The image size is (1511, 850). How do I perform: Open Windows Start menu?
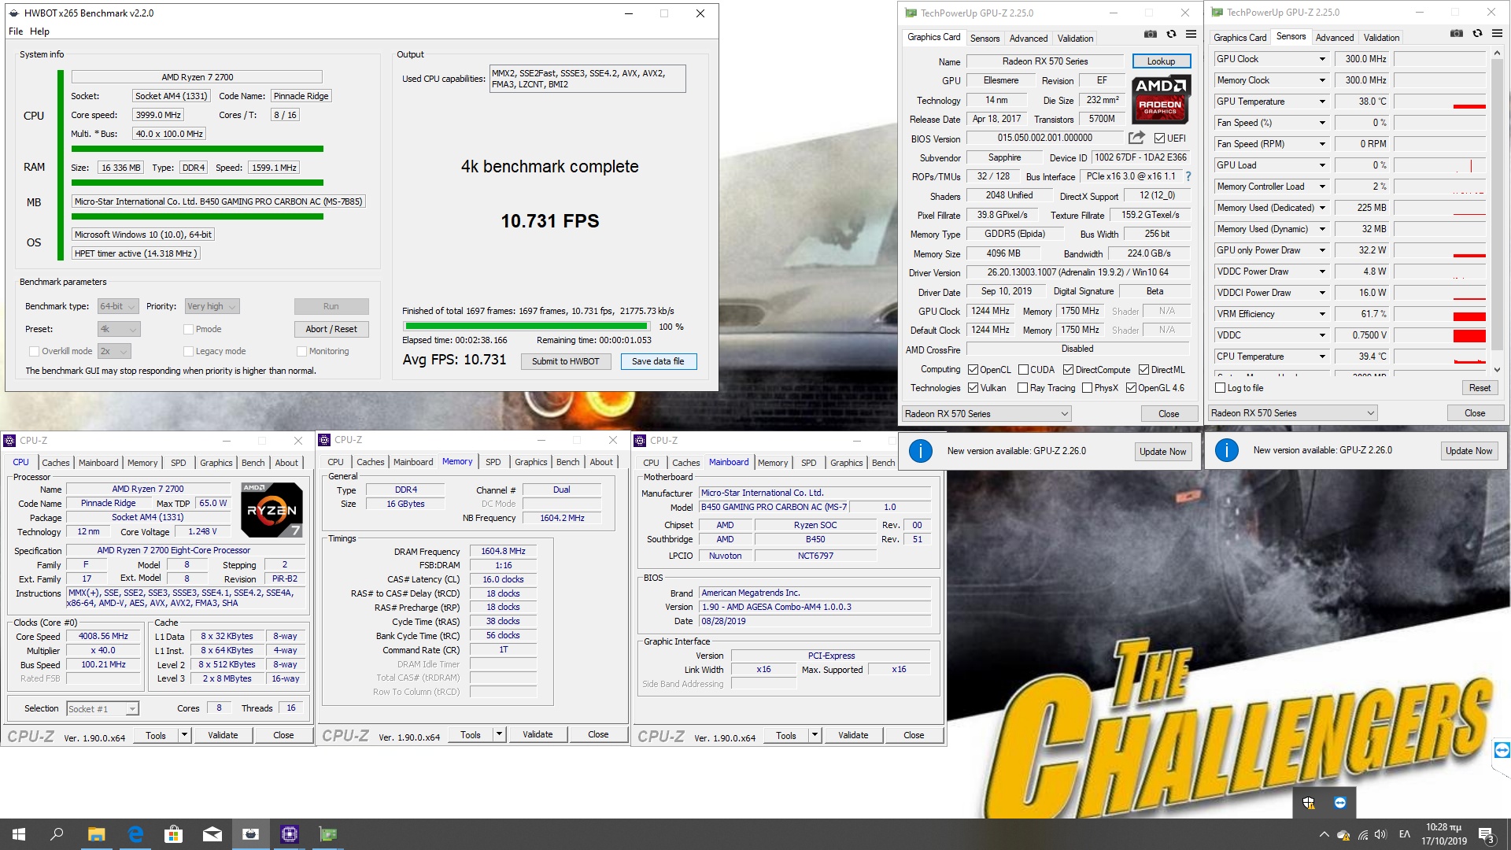pos(19,834)
